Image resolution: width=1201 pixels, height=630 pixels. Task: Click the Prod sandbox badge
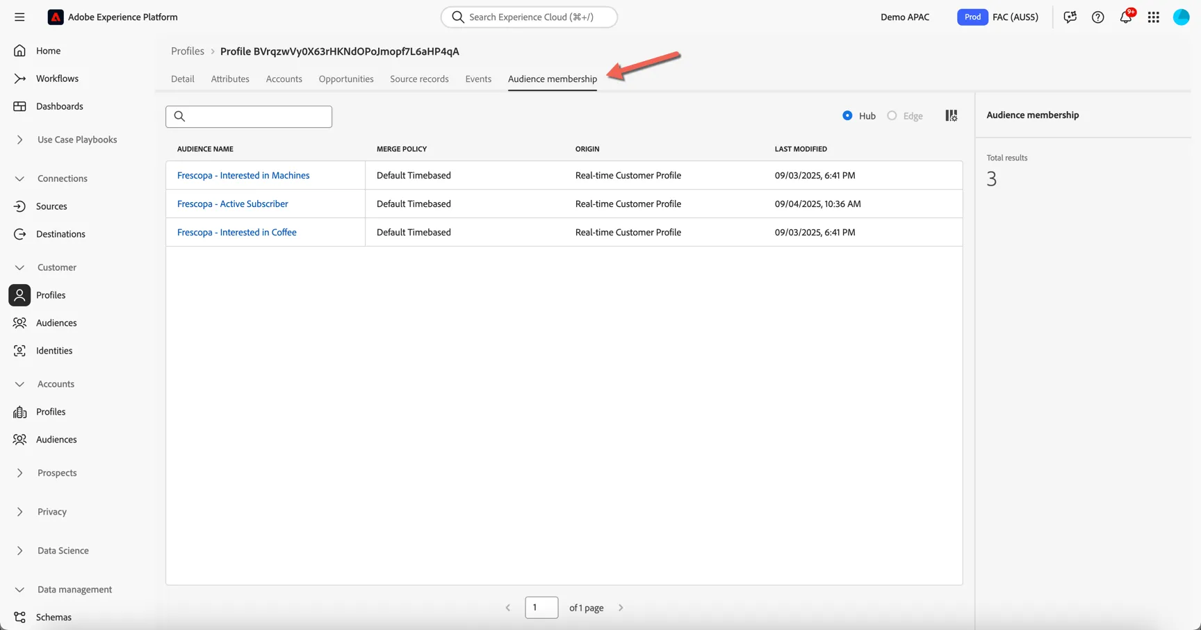click(972, 17)
